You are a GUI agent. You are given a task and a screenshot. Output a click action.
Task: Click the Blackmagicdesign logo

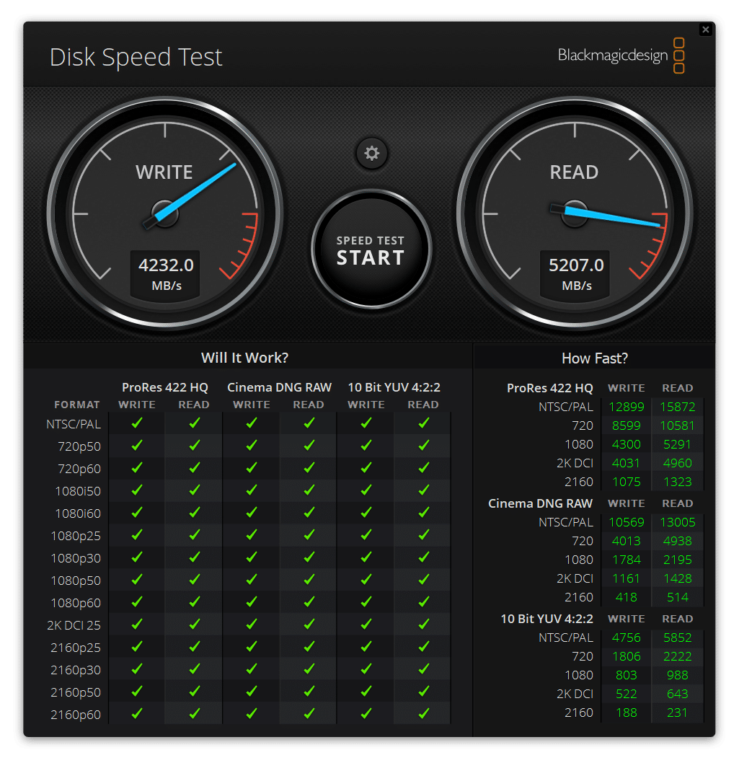[621, 56]
